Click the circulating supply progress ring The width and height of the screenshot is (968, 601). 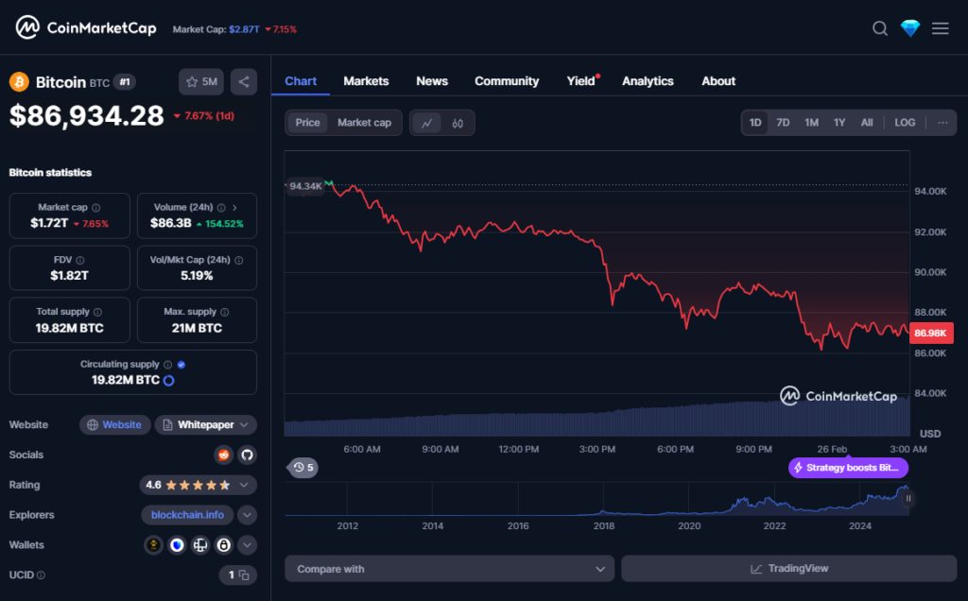(x=168, y=381)
